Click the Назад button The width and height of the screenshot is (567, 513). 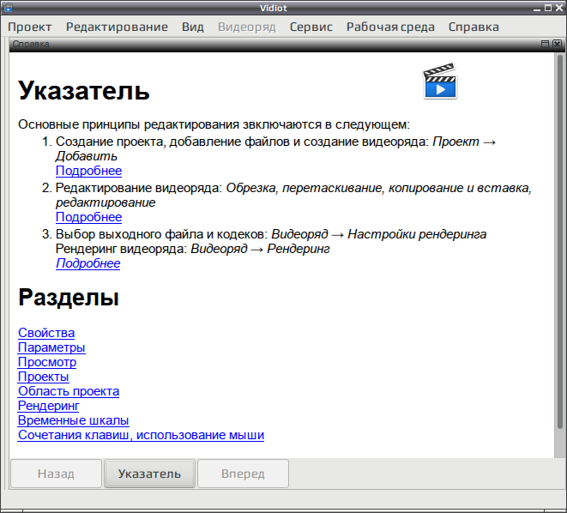click(56, 474)
